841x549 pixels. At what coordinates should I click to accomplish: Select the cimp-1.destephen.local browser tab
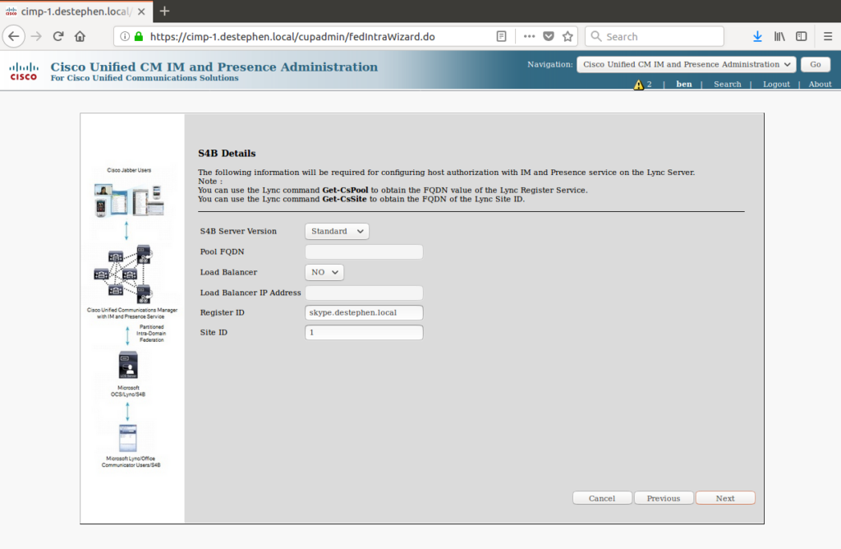coord(76,12)
